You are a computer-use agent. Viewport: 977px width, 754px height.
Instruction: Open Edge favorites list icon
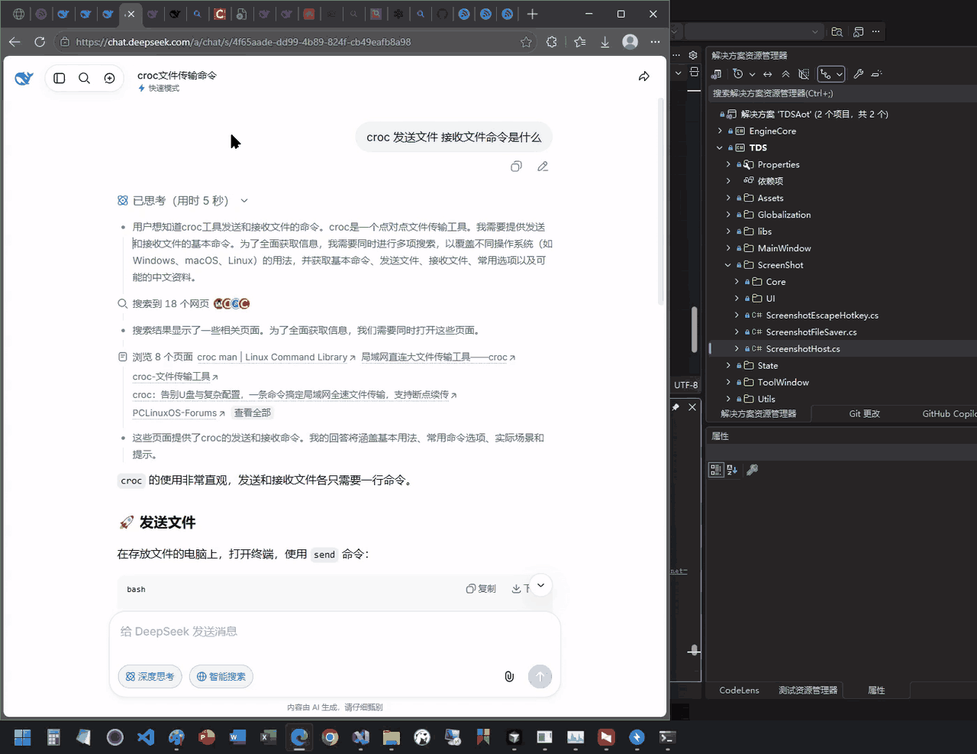tap(580, 42)
